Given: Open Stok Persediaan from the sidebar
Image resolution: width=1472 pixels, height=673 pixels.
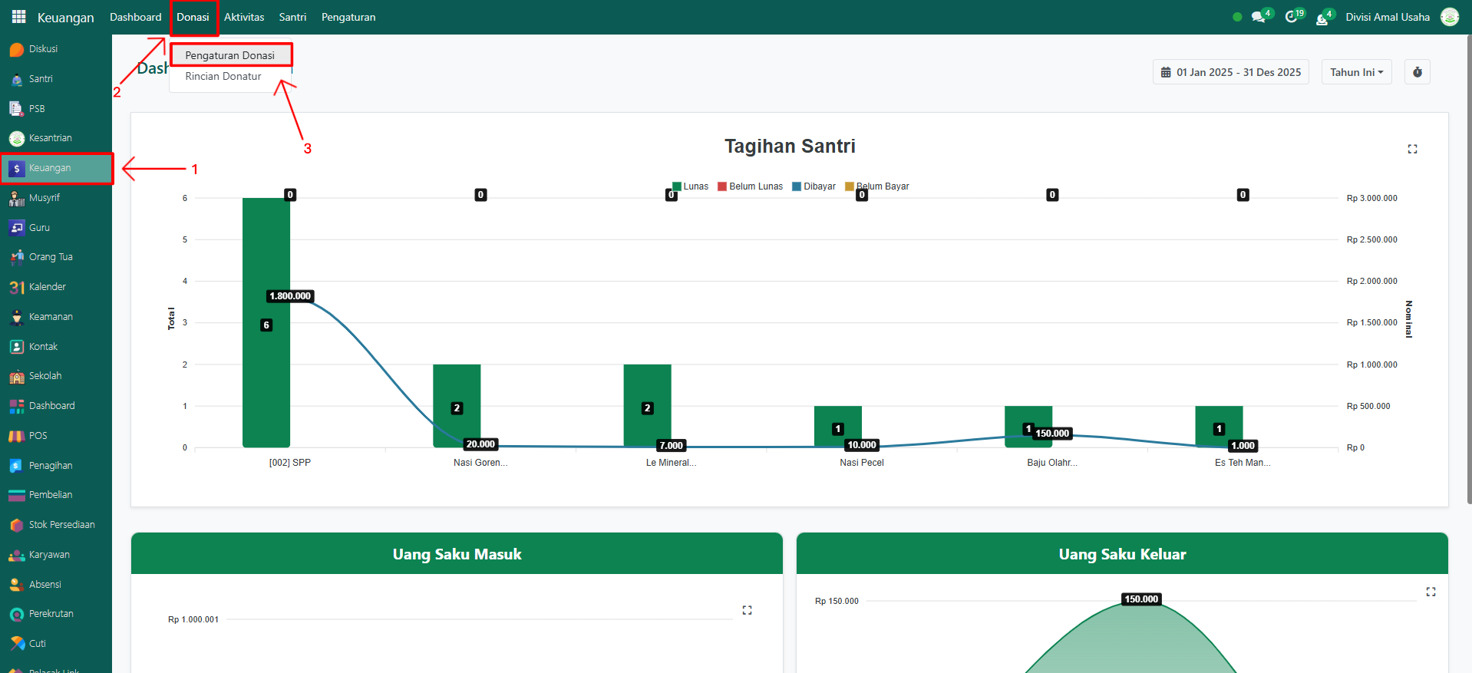Looking at the screenshot, I should pyautogui.click(x=61, y=525).
